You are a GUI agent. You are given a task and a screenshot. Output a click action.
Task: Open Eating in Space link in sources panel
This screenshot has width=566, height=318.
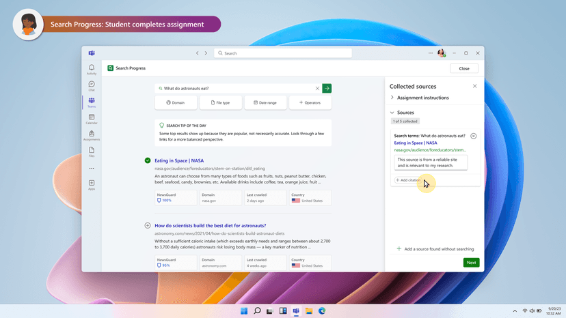tap(416, 143)
